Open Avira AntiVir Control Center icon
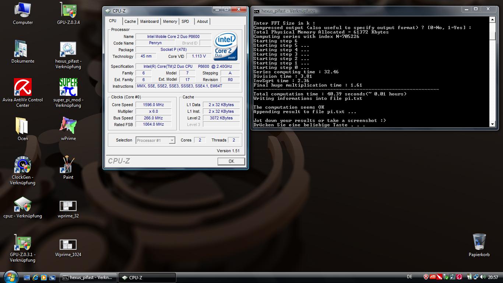Screen dimensions: 503x283 [23, 93]
